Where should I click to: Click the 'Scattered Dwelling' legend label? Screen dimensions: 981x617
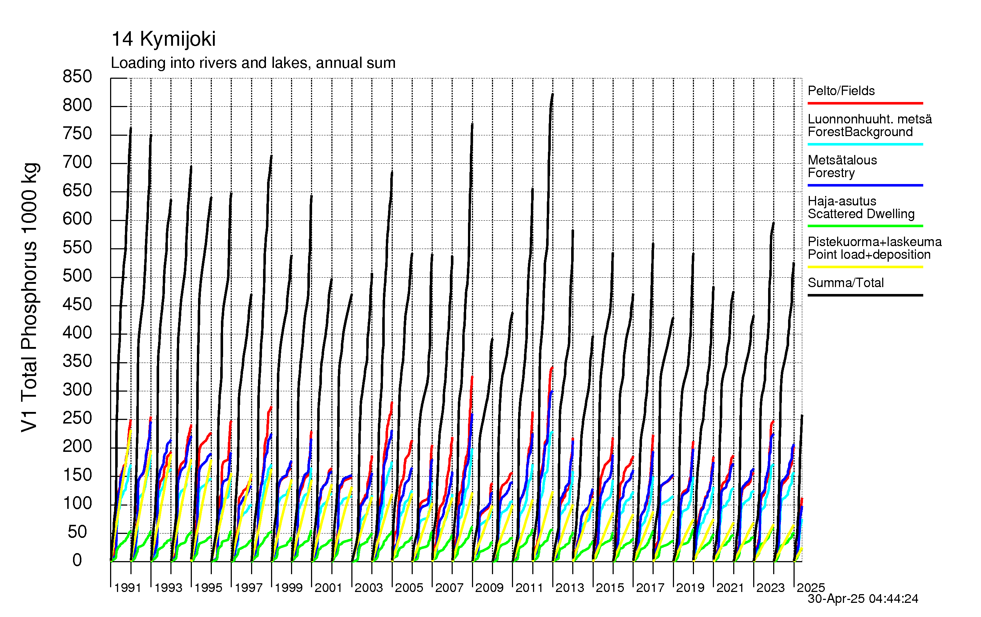(x=861, y=214)
